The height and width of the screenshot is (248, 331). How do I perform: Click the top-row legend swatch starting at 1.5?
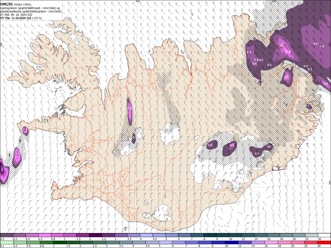[82, 235]
